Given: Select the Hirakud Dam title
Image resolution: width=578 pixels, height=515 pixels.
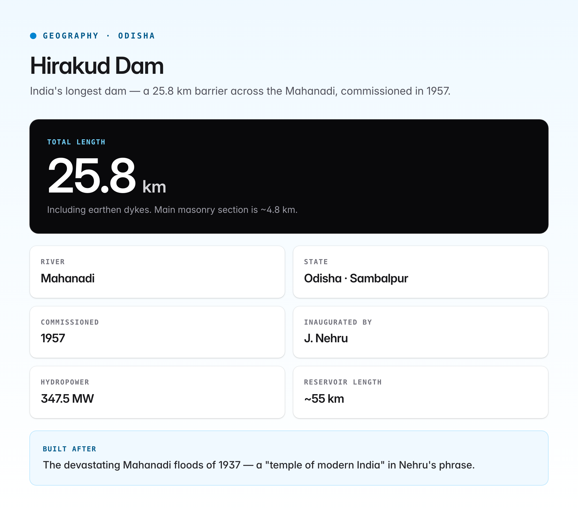Looking at the screenshot, I should (x=97, y=66).
